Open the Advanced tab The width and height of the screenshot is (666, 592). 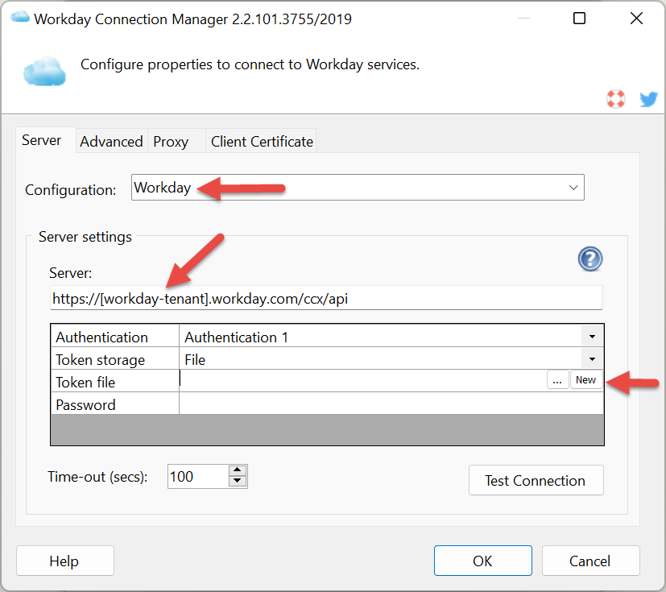[111, 142]
